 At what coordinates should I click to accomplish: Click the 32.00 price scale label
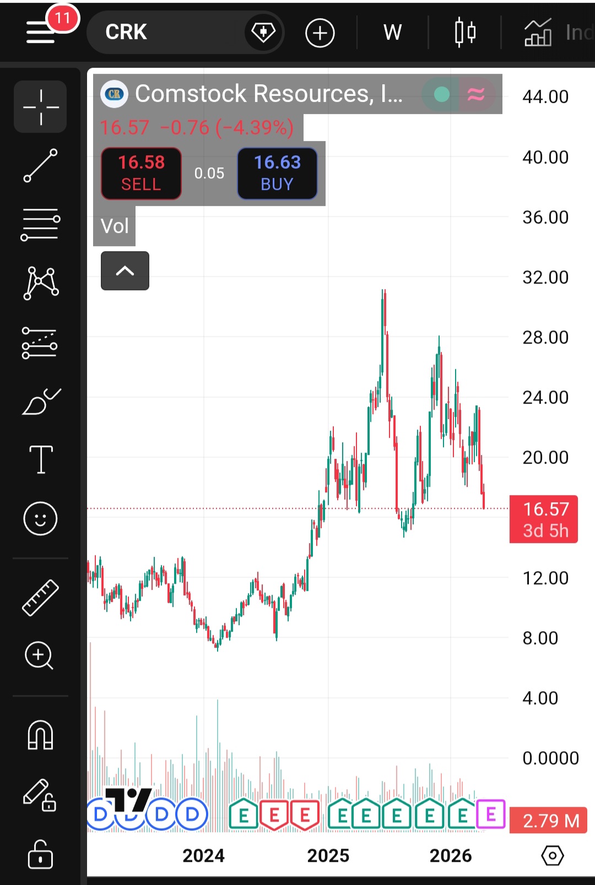click(x=545, y=278)
